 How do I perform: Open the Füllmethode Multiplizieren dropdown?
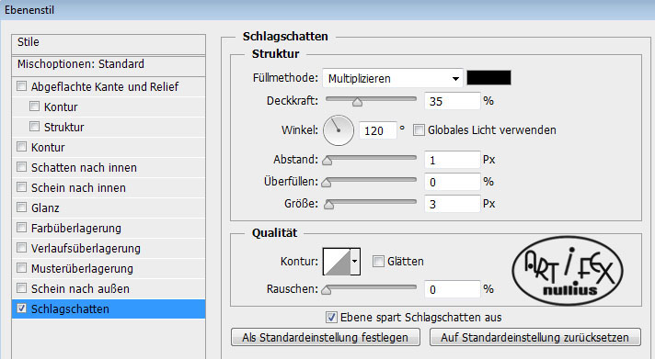pos(393,78)
